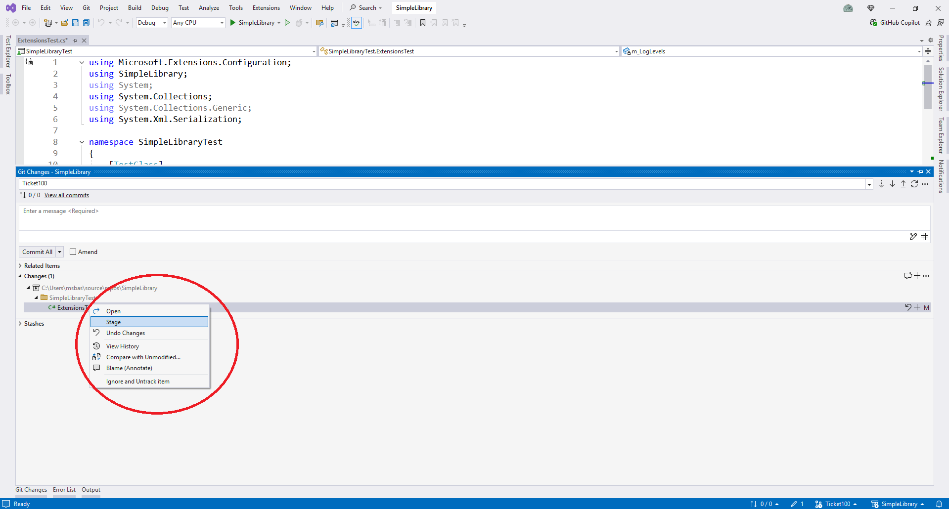Open the Commit All dropdown arrow
949x509 pixels.
59,252
